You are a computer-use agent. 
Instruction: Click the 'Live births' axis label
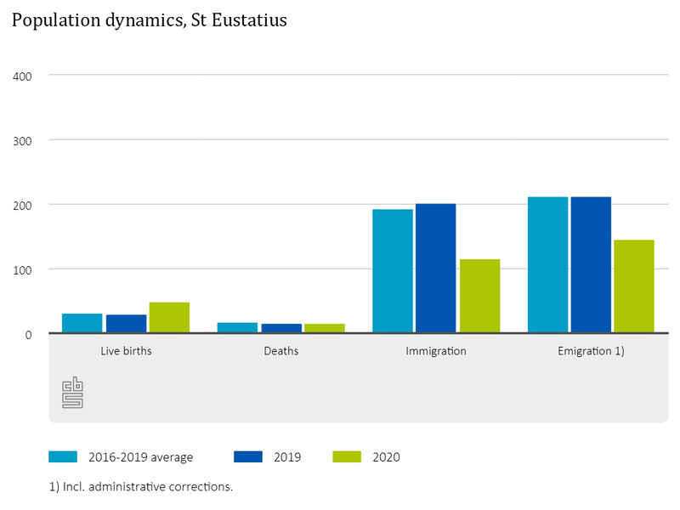pos(126,350)
